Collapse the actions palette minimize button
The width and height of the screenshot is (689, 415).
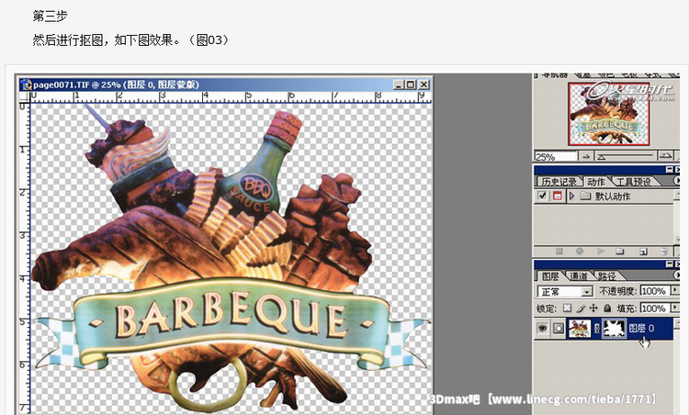[x=669, y=170]
